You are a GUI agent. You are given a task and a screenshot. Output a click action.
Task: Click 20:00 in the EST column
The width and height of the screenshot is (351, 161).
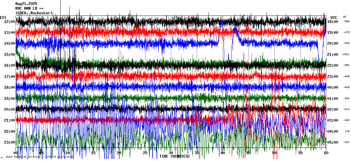[x=9, y=110]
